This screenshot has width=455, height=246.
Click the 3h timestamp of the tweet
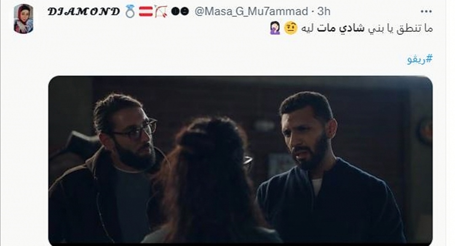pyautogui.click(x=324, y=12)
